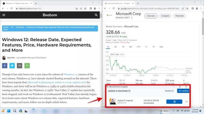Open the Windows Start menu
Image resolution: width=204 pixels, height=114 pixels.
(9, 111)
